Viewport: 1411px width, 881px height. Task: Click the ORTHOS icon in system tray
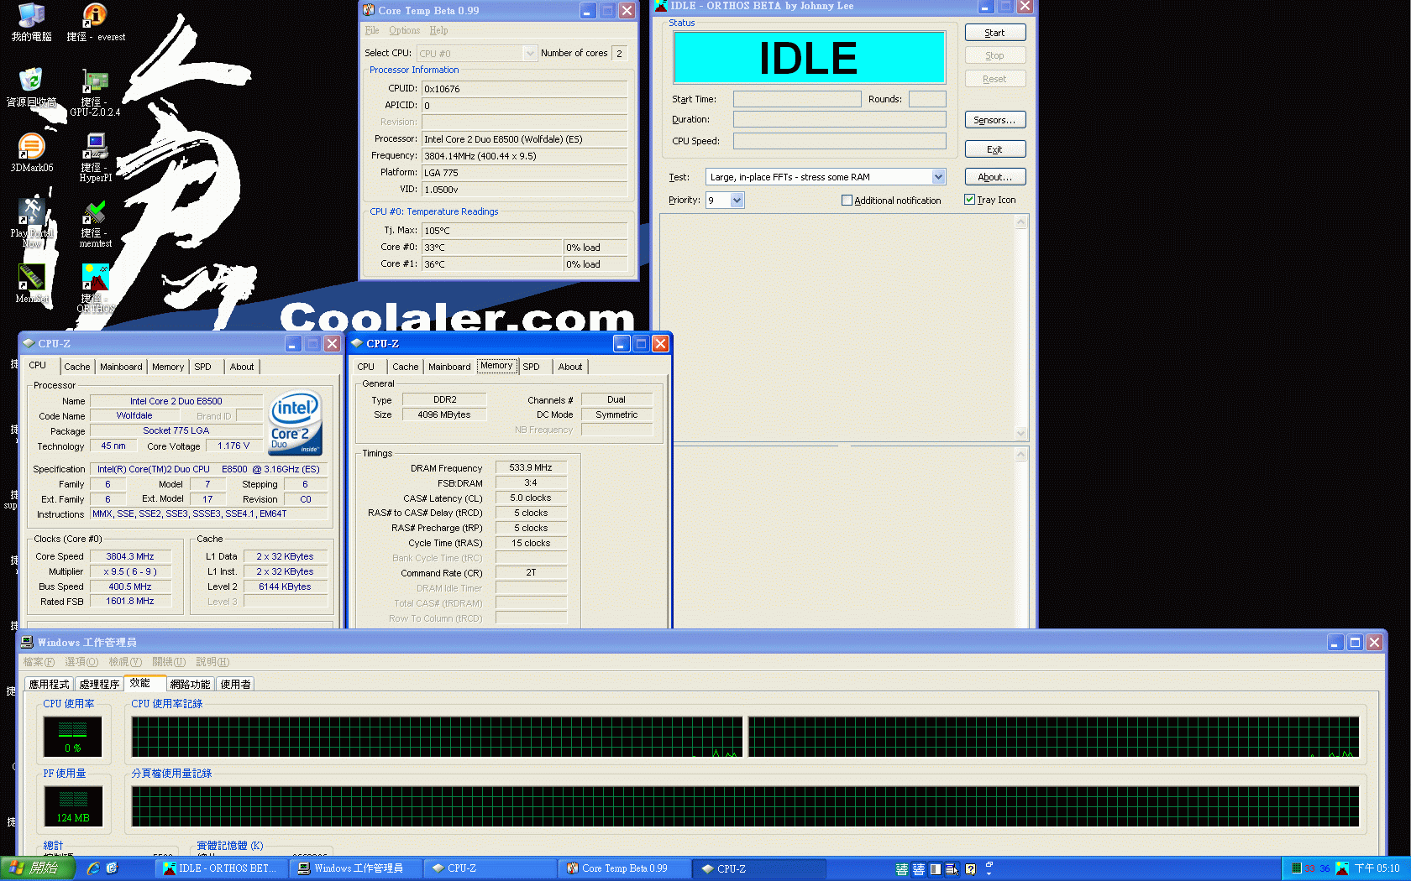point(1342,868)
